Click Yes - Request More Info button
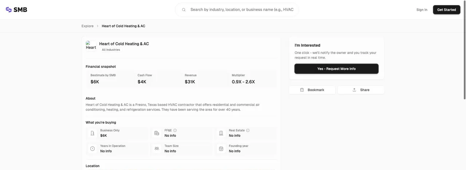Screen dimensions: 466x170 336,69
